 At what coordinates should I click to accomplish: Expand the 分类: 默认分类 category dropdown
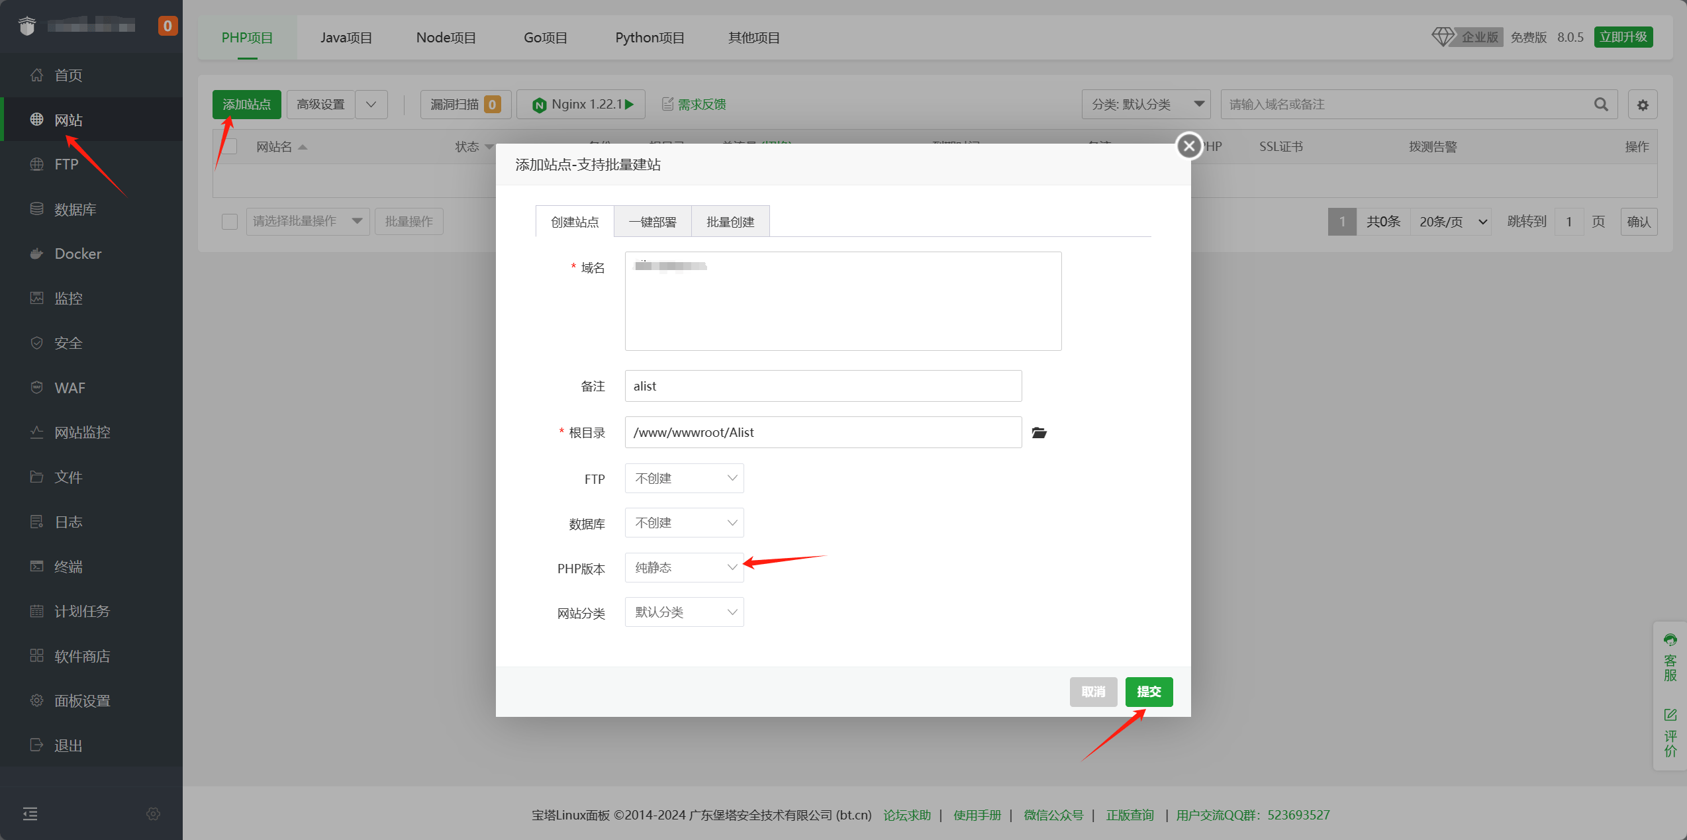(x=1145, y=105)
